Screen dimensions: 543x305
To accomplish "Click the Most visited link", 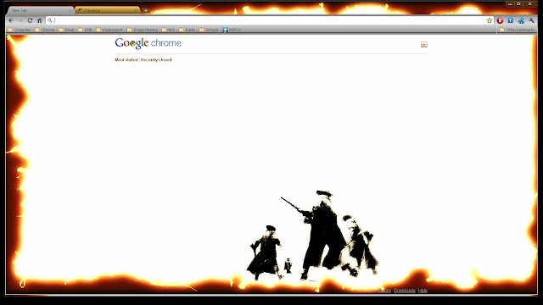I will pos(126,60).
